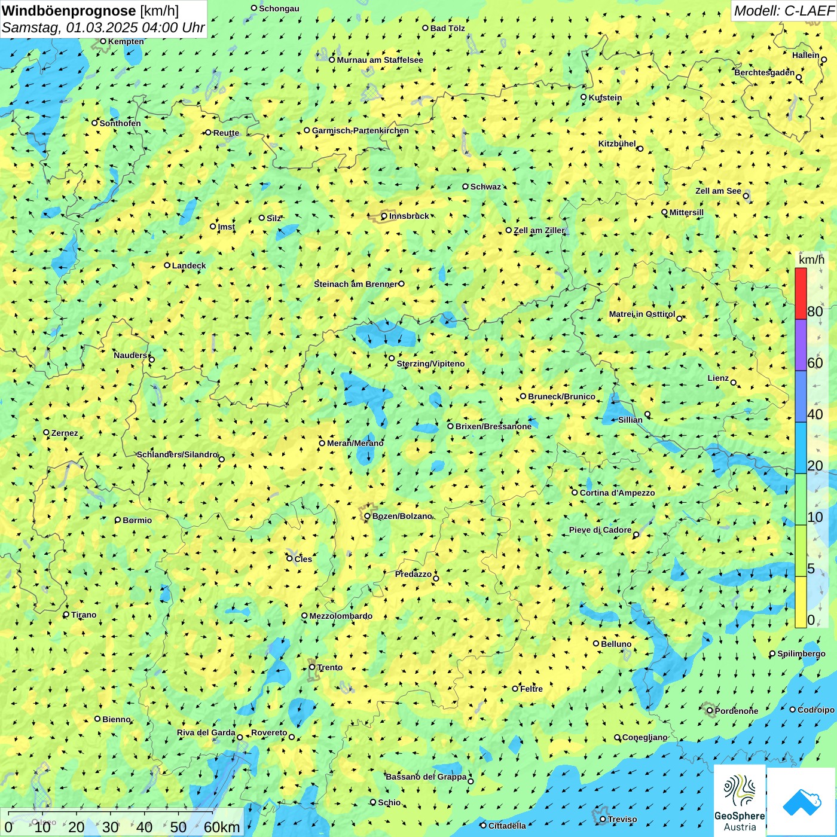Click the 'Nauders' label
This screenshot has height=837, width=837.
coord(130,355)
